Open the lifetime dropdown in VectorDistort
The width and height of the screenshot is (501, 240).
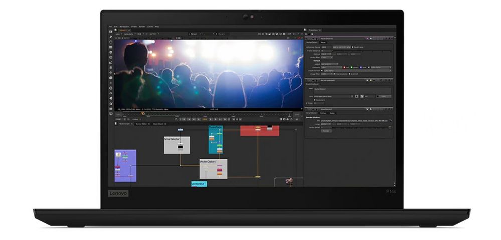coord(326,54)
